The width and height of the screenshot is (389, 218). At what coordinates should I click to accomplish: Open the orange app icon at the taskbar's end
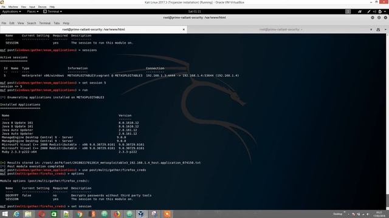pyautogui.click(x=167, y=214)
